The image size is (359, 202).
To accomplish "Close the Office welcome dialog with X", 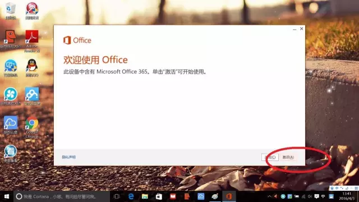I will click(302, 29).
